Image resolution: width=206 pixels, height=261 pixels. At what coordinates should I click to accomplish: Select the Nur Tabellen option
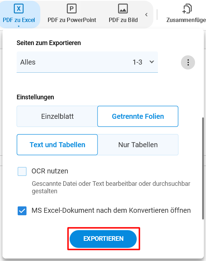pyautogui.click(x=138, y=145)
